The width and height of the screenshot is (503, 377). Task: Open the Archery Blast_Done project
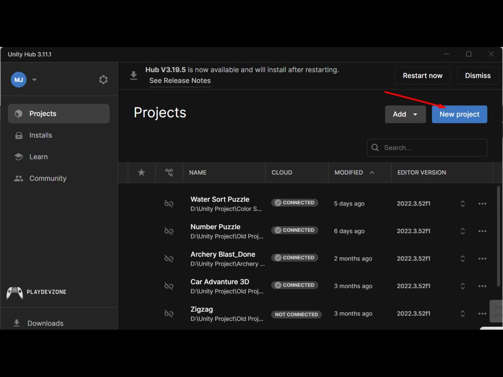click(223, 254)
